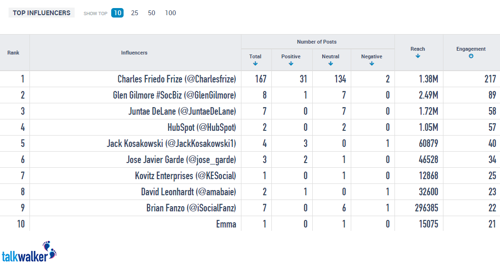This screenshot has width=500, height=264.
Task: Click the Influencers column header
Action: click(134, 53)
